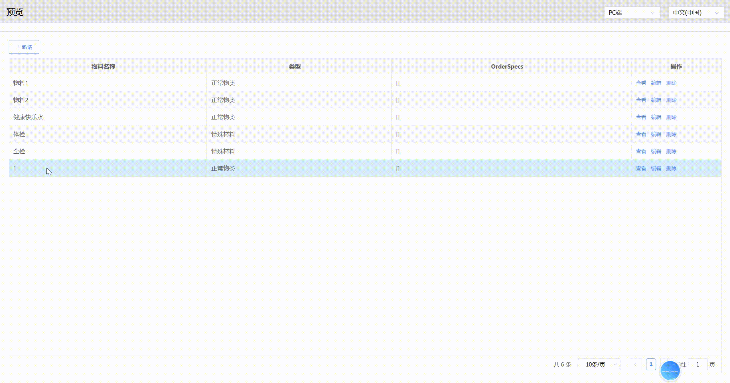
Task: Click 编辑 link for 物料2
Action: [656, 100]
